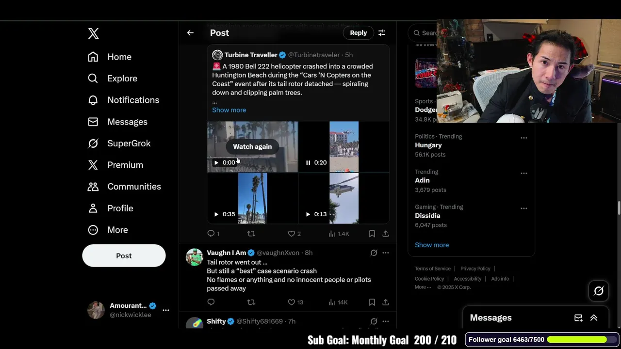Share Vaughn I Am comment
This screenshot has height=349, width=621.
pos(386,302)
